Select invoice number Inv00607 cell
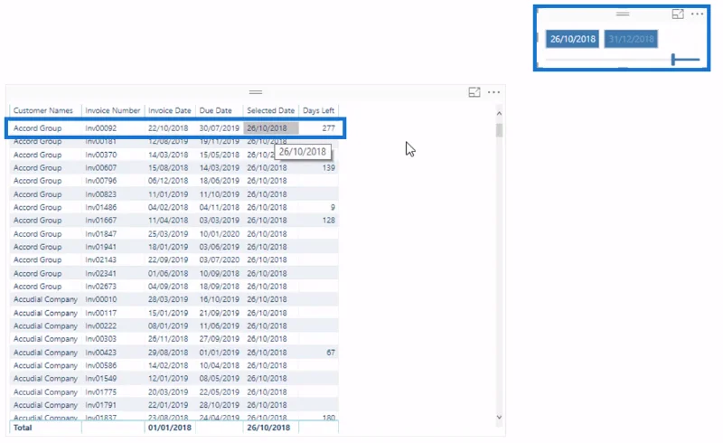723x443 pixels. pyautogui.click(x=100, y=167)
